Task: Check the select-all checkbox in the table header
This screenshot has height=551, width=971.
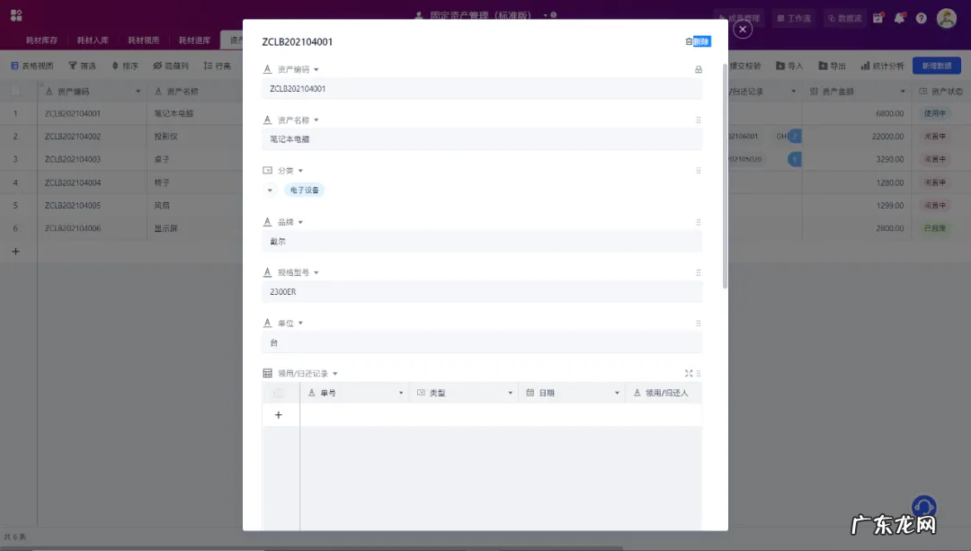Action: (x=15, y=90)
